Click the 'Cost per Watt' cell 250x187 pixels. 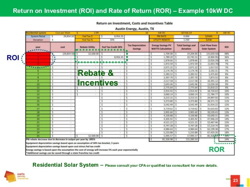[x=63, y=33]
